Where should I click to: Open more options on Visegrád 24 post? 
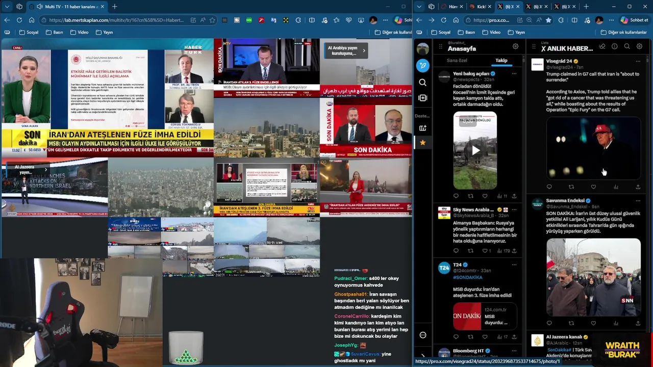click(638, 61)
